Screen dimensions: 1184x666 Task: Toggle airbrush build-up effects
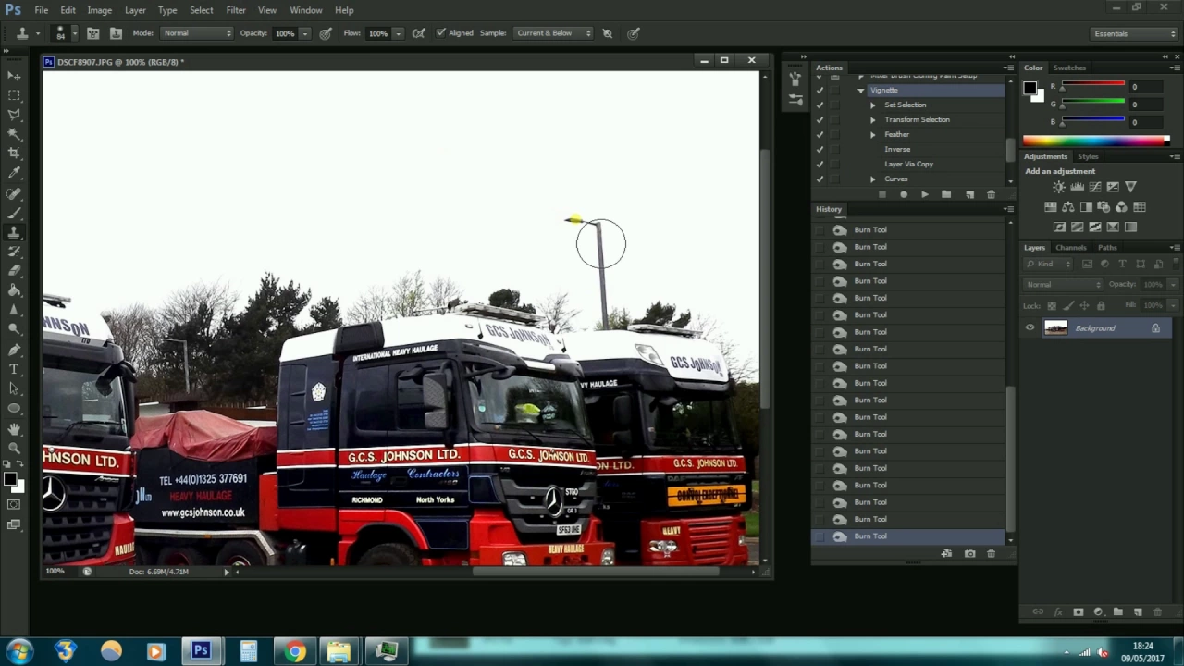[419, 33]
